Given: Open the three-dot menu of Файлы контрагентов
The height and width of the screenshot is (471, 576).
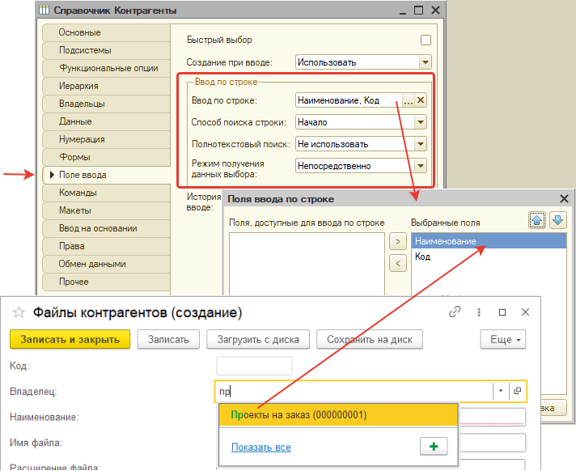Looking at the screenshot, I should pyautogui.click(x=479, y=312).
